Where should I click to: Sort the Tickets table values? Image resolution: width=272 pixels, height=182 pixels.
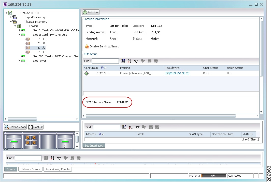point(52,158)
